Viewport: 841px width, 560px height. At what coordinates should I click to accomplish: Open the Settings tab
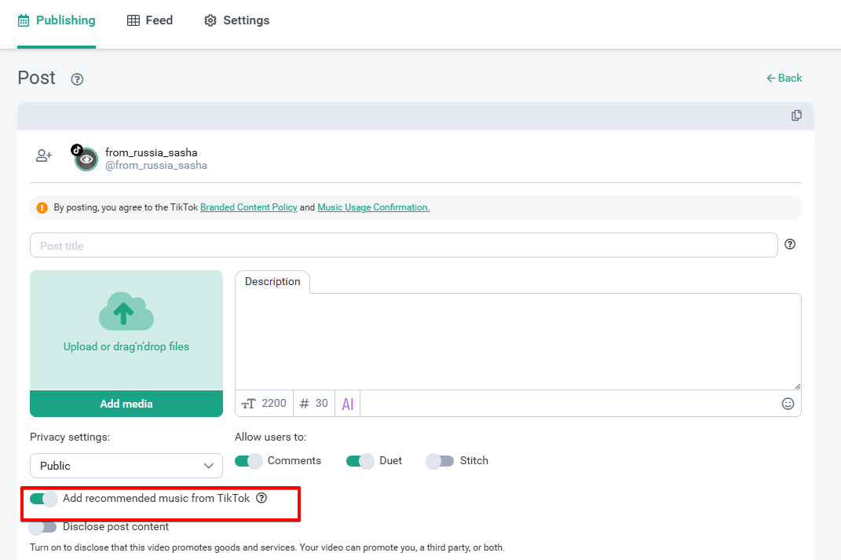pyautogui.click(x=237, y=20)
